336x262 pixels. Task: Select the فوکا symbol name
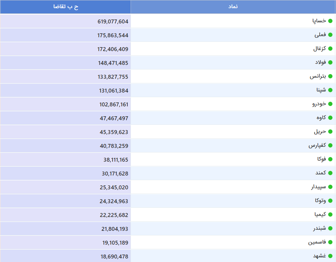(x=321, y=159)
